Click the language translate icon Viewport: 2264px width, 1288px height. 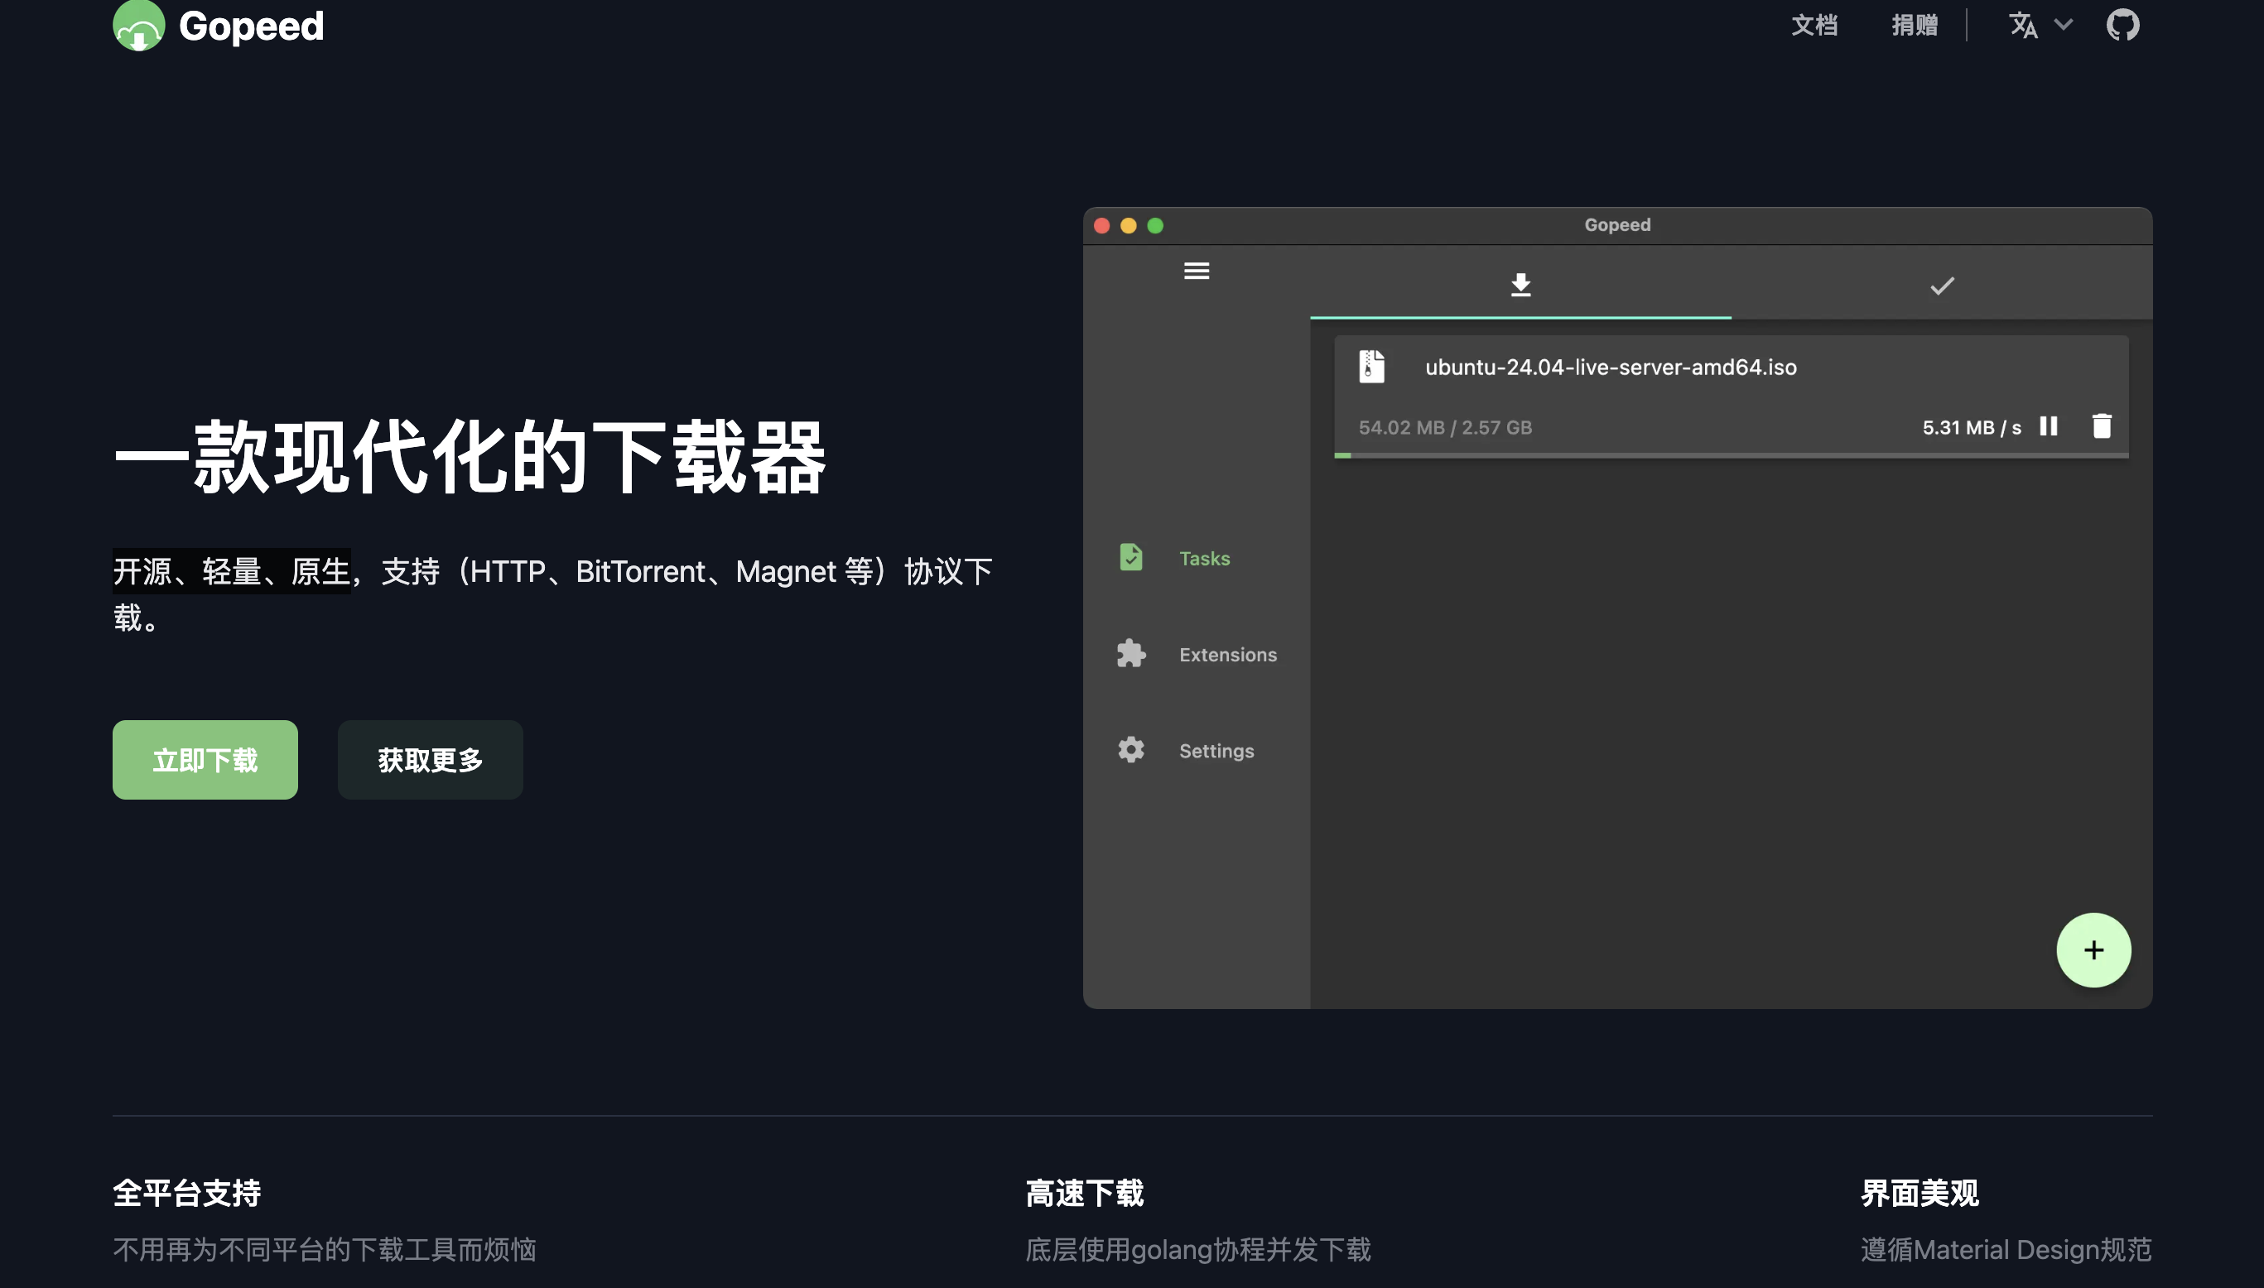[x=2022, y=25]
